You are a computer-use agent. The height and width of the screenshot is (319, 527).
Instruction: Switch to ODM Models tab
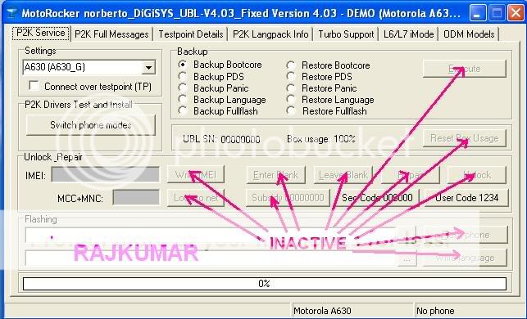coord(469,34)
